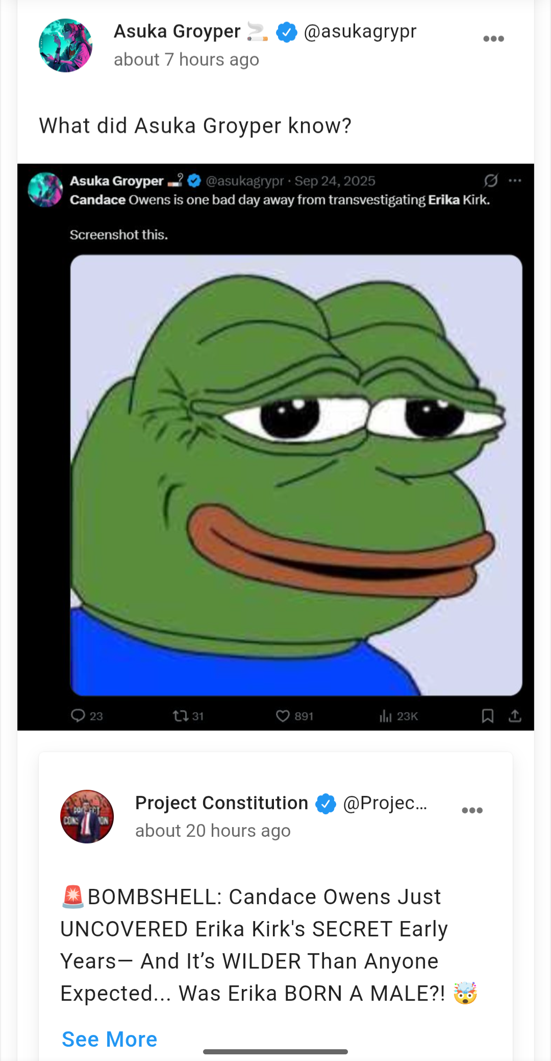
Task: Expand quoted post with See More
Action: pos(110,1039)
